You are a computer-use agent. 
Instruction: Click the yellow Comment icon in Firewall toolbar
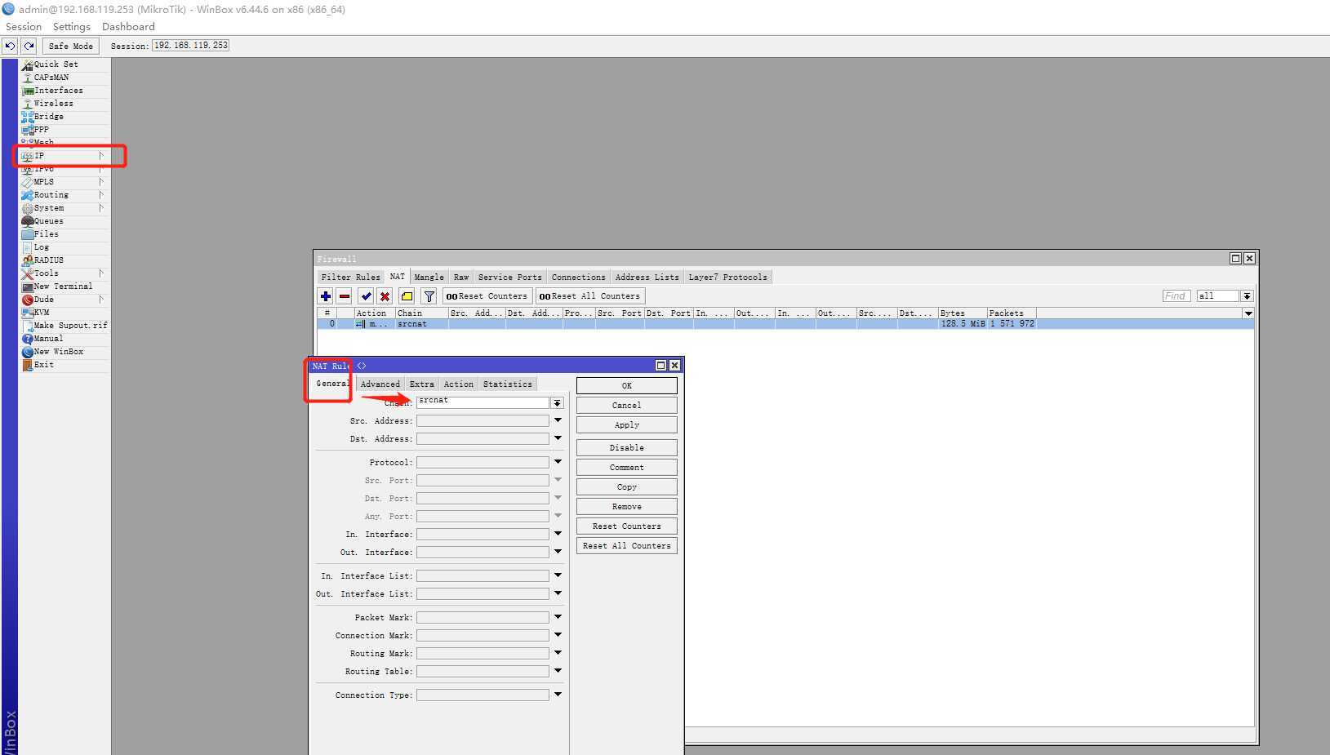(407, 296)
